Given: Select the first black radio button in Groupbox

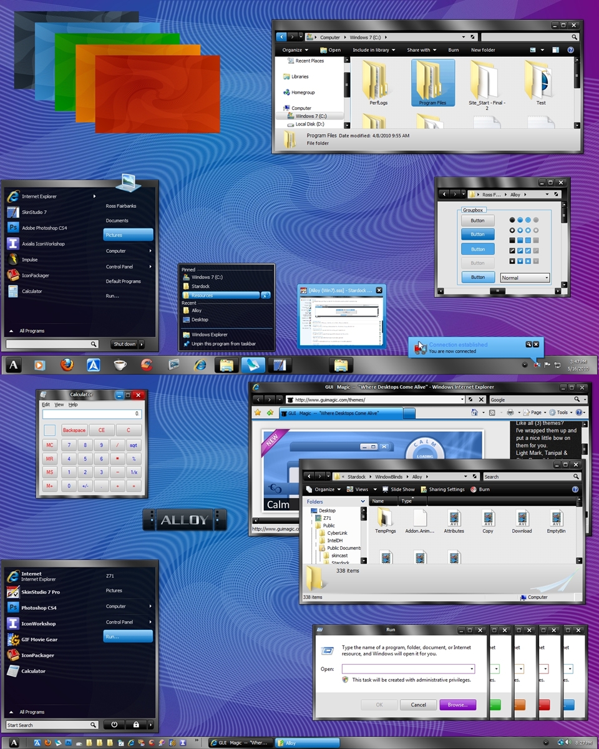Looking at the screenshot, I should [512, 220].
